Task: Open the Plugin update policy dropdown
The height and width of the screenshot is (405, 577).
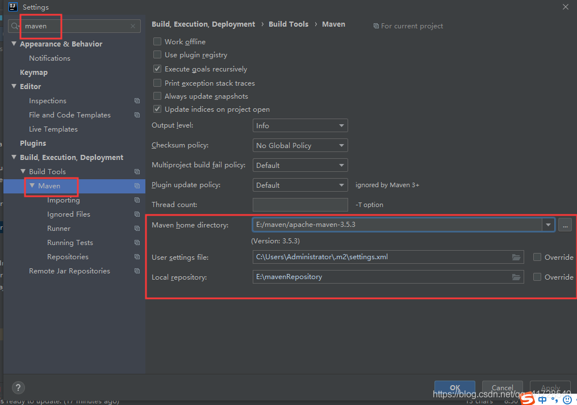Action: click(300, 185)
